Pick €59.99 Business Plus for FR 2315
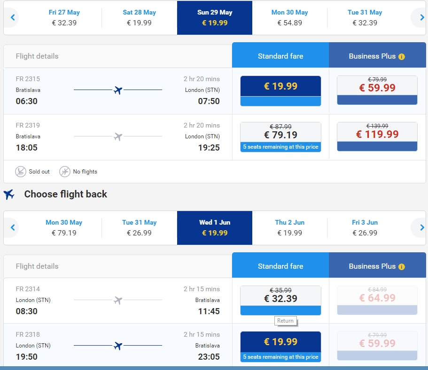Image resolution: width=428 pixels, height=370 pixels. pos(377,90)
